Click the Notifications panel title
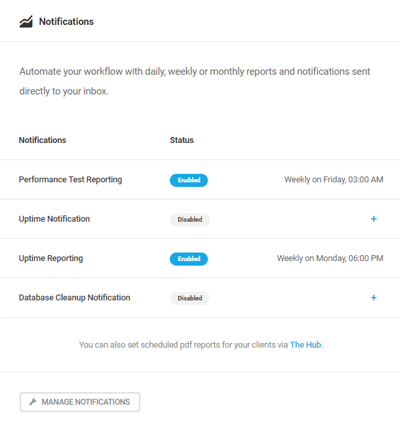This screenshot has width=400, height=427. (x=66, y=22)
